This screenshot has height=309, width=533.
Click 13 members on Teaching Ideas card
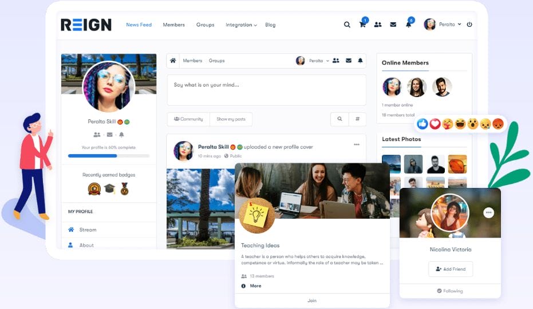262,276
